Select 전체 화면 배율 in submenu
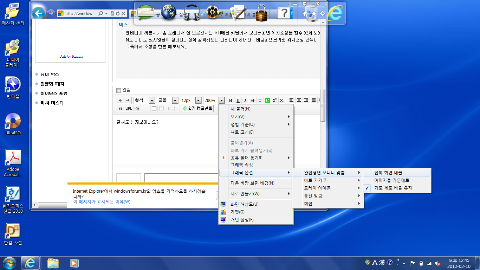This screenshot has height=270, width=480. (x=396, y=173)
